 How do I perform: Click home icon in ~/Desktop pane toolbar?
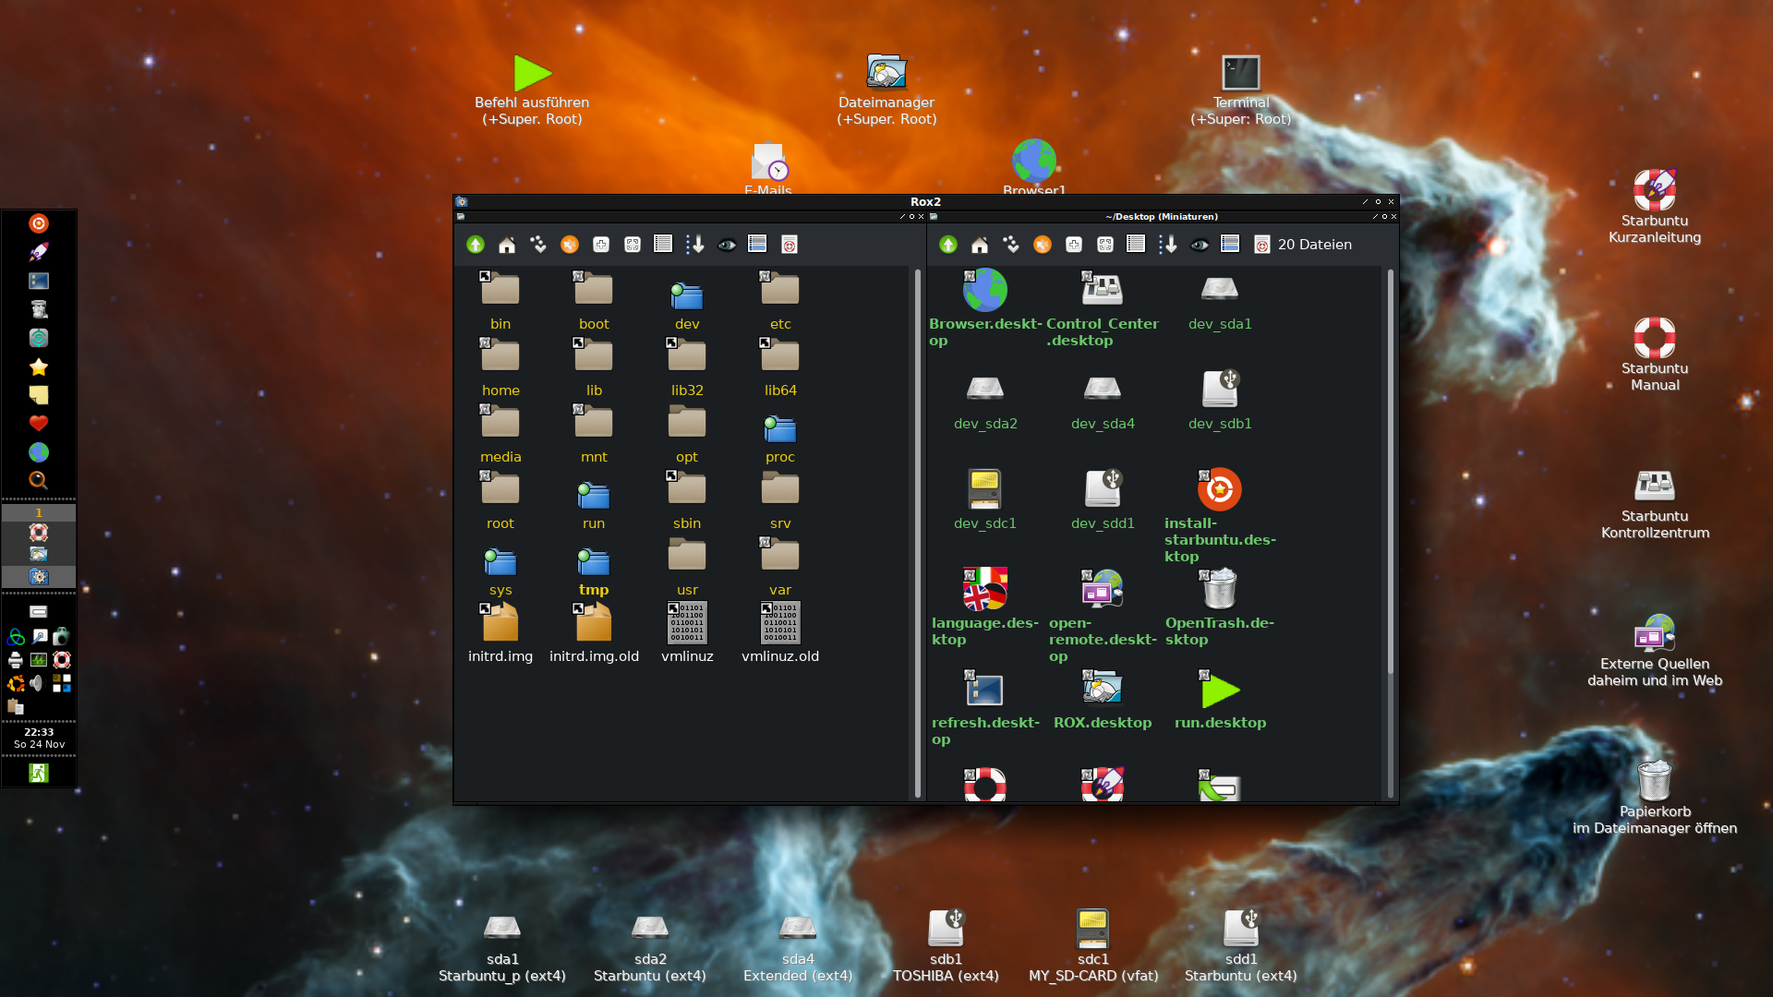(980, 245)
